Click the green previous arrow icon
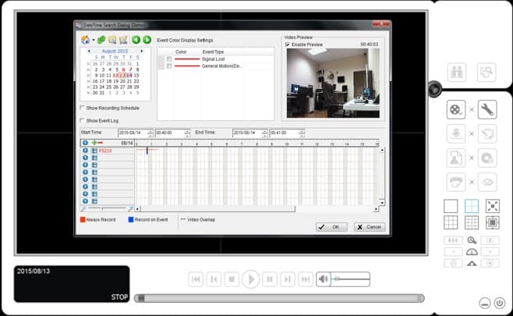Viewport: 513px width, 316px height. point(136,39)
